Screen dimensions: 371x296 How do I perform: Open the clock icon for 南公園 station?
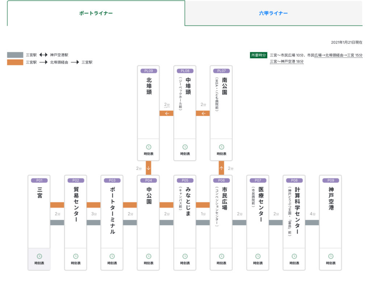pos(221,147)
